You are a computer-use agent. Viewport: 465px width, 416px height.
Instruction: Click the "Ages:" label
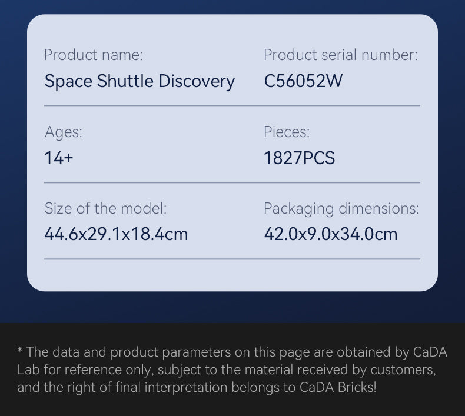[x=64, y=132]
